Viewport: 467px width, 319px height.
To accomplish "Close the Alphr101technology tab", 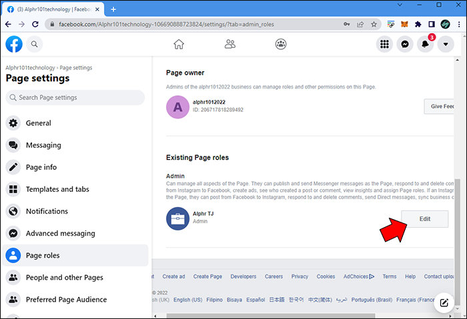I will pyautogui.click(x=97, y=9).
